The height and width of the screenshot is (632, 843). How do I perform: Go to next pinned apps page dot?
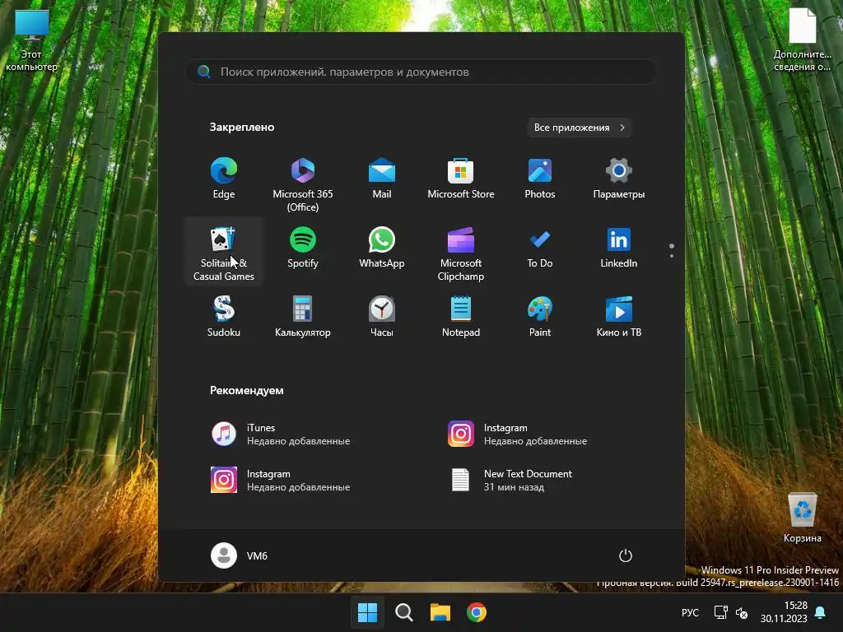click(x=672, y=256)
